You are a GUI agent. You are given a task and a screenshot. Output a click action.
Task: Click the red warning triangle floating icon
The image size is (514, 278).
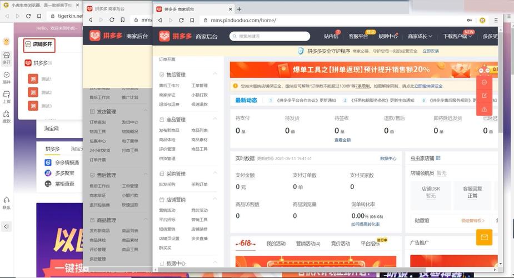pyautogui.click(x=484, y=109)
